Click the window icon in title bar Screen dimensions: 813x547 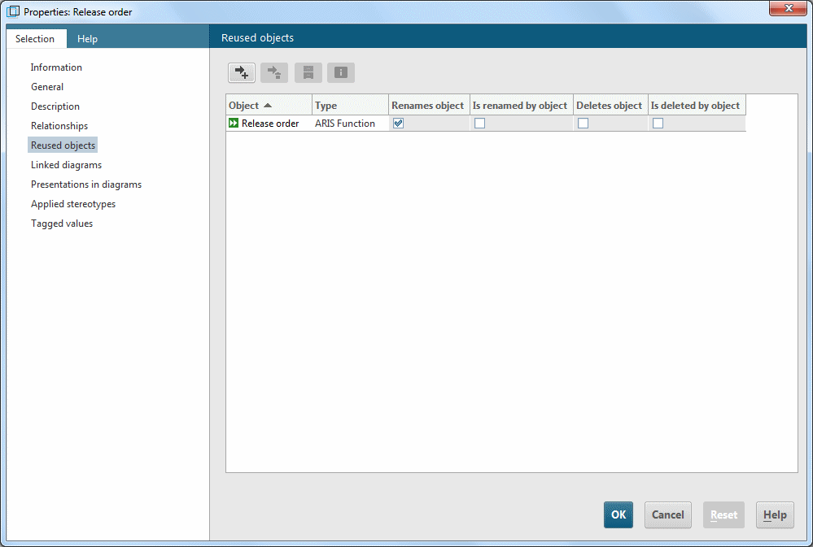(x=12, y=11)
